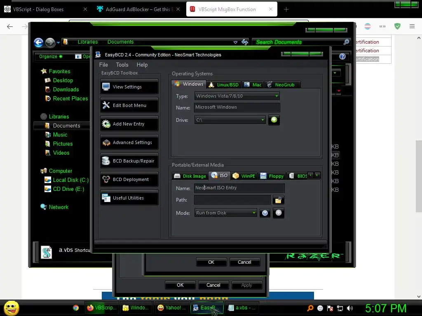Click the forward arrow in Explorer window
422x316 pixels.
[x=50, y=42]
